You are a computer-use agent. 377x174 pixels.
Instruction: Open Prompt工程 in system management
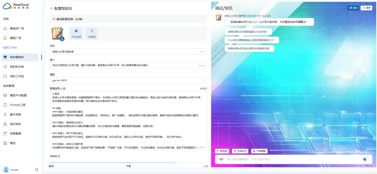coord(17,105)
